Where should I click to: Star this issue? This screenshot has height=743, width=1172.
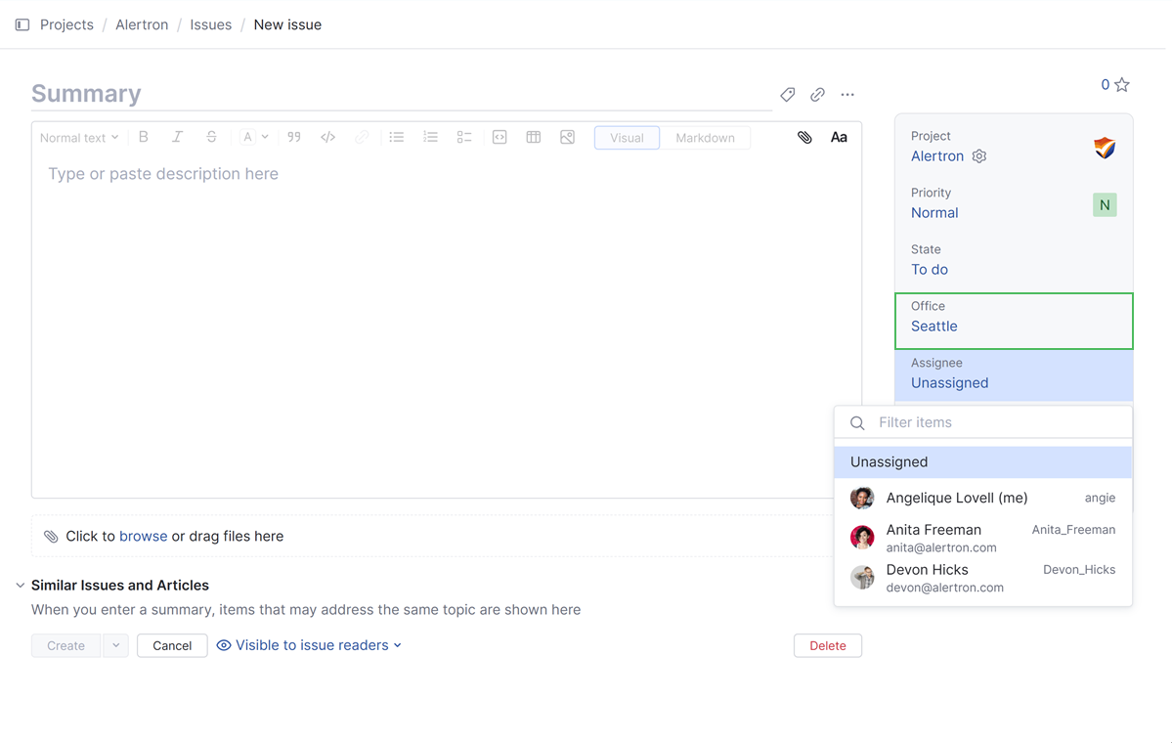(1122, 84)
